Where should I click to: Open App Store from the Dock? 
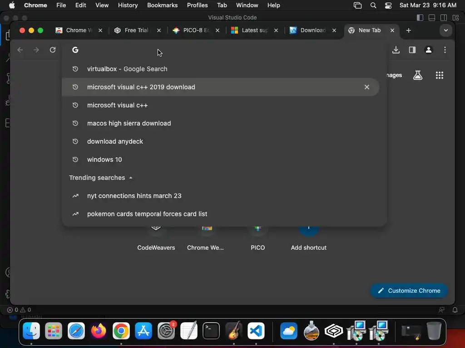(x=143, y=331)
